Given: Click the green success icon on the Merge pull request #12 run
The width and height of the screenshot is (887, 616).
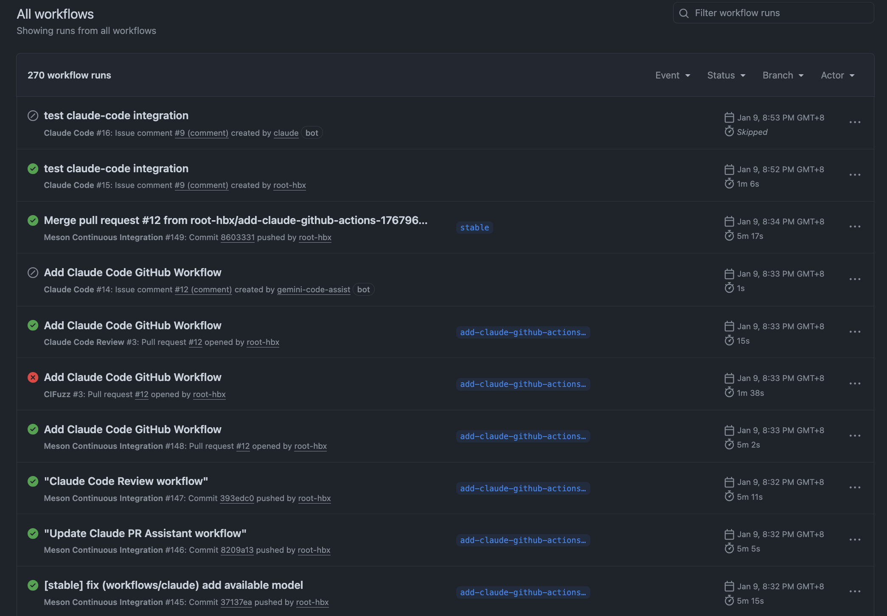Looking at the screenshot, I should tap(33, 221).
